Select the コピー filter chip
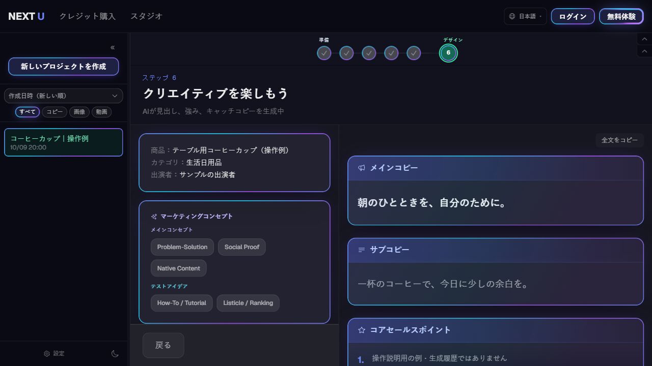The width and height of the screenshot is (652, 366). [55, 112]
